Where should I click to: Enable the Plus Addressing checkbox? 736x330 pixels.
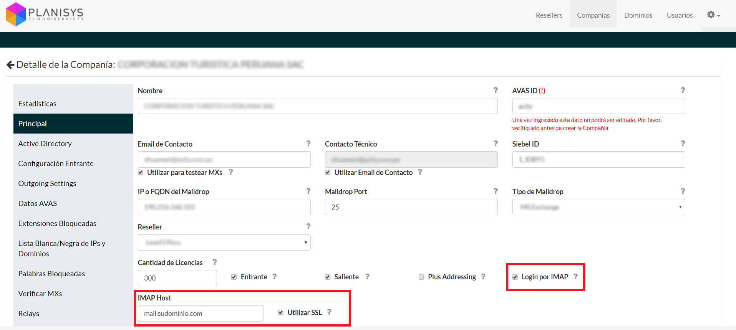click(x=421, y=277)
